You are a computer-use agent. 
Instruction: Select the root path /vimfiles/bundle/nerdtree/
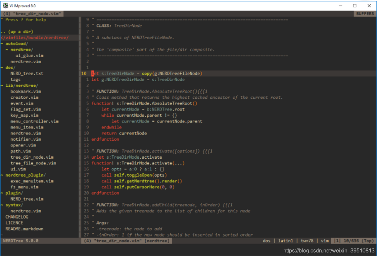pyautogui.click(x=35, y=37)
